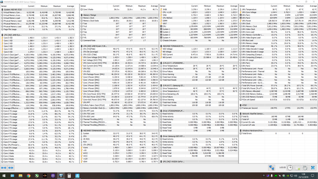The image size is (318, 179).
Task: Select the Frames per Second row
Action: 278,108
